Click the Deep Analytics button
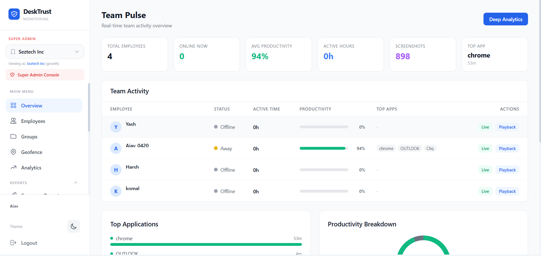The image size is (541, 256). [505, 19]
